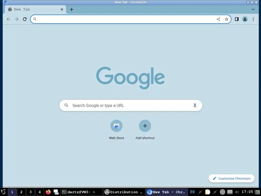Open a new tab with plus button
This screenshot has height=196, width=261.
coord(72,9)
